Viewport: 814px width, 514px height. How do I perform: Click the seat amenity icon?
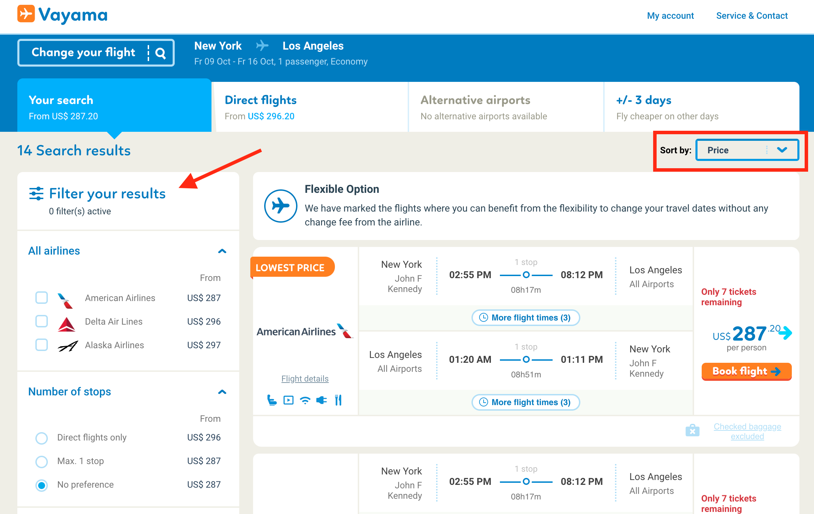pyautogui.click(x=272, y=400)
